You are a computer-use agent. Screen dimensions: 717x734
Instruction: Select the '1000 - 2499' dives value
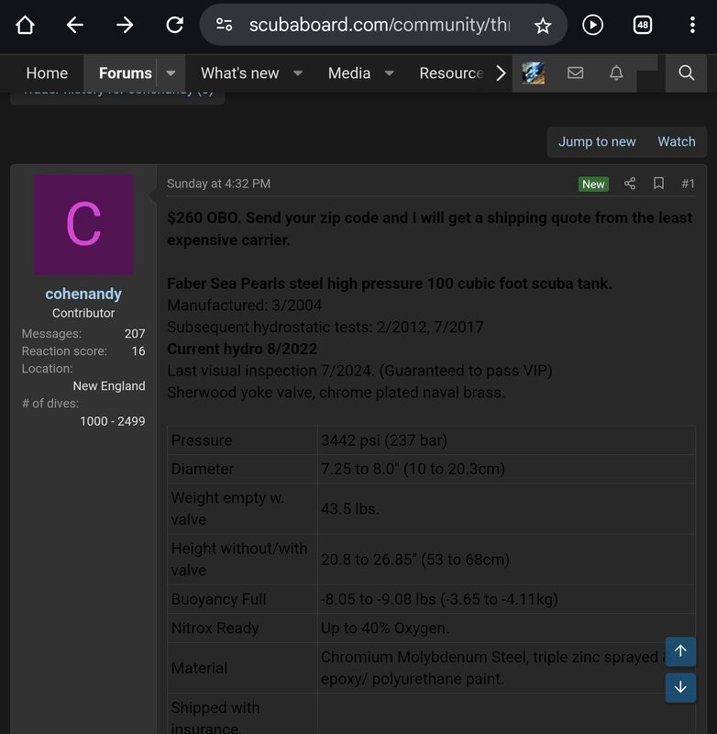click(x=112, y=421)
